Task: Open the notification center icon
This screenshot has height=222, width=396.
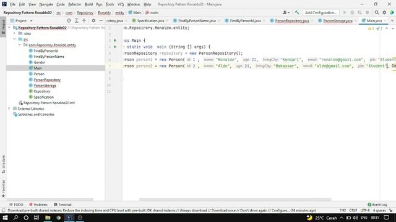Action: tap(386, 218)
